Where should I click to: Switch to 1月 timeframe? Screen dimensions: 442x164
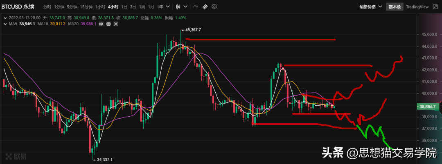coord(151,7)
